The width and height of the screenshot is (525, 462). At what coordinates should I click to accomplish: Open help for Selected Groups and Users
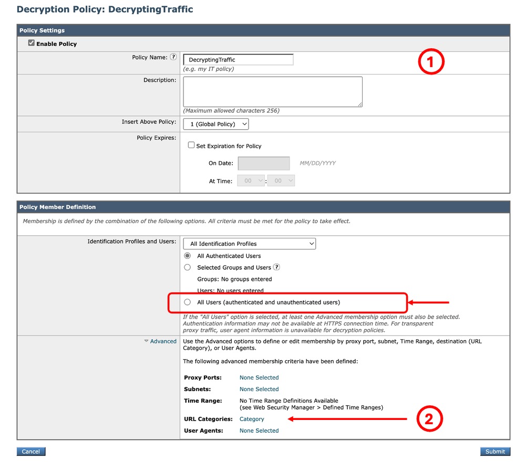[276, 267]
